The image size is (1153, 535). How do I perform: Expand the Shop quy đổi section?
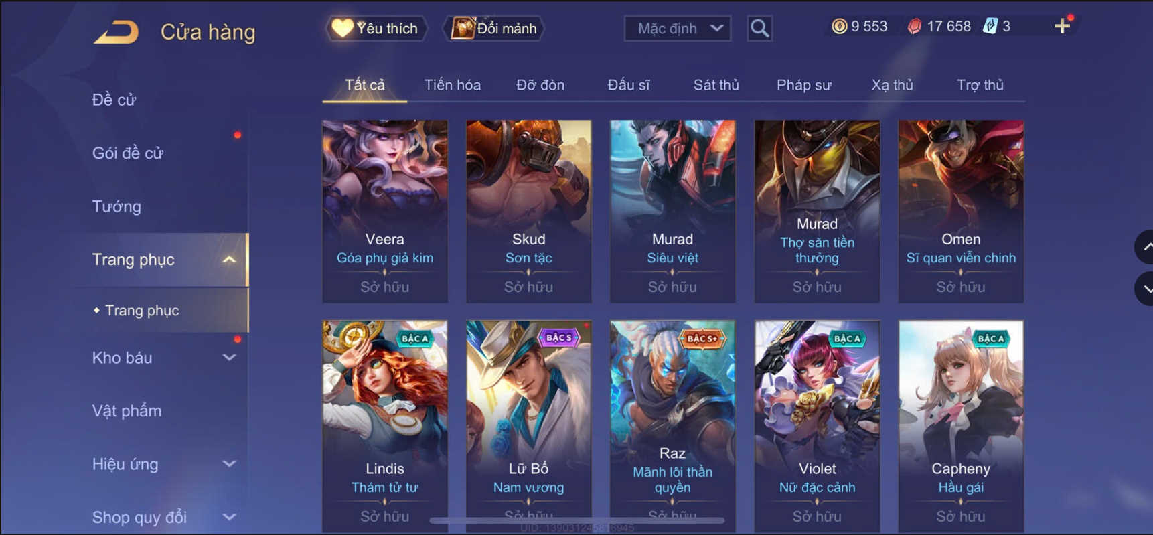229,517
